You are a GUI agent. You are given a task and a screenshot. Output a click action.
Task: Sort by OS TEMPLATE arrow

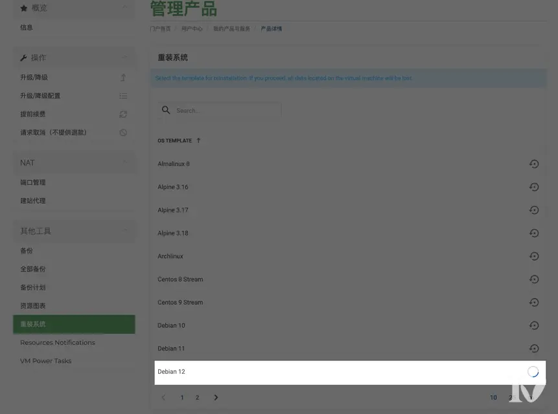[x=198, y=140]
